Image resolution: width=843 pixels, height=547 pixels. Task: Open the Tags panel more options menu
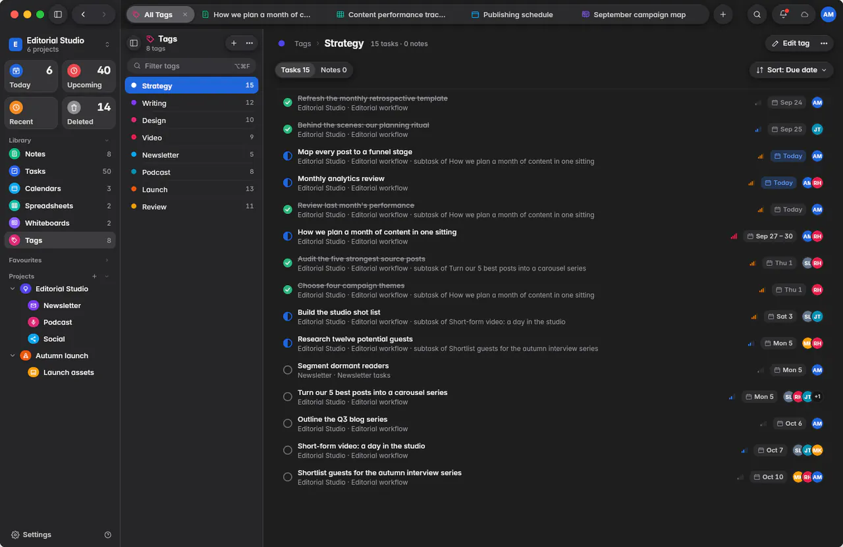coord(249,43)
